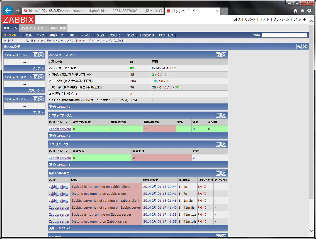
Task: Open the イベント submenu item
Action: [x=87, y=35]
